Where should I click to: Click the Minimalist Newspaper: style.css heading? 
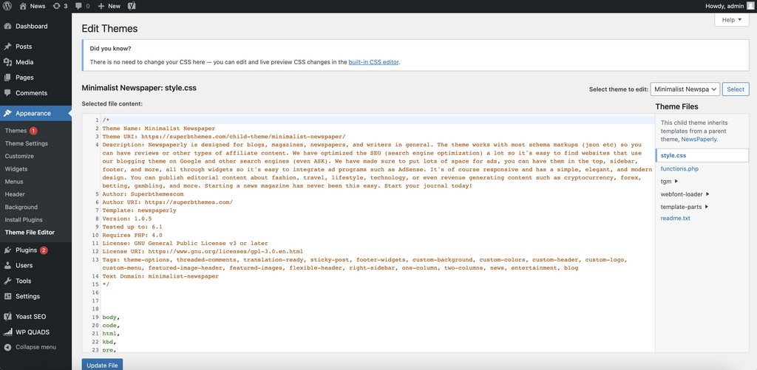pos(139,89)
